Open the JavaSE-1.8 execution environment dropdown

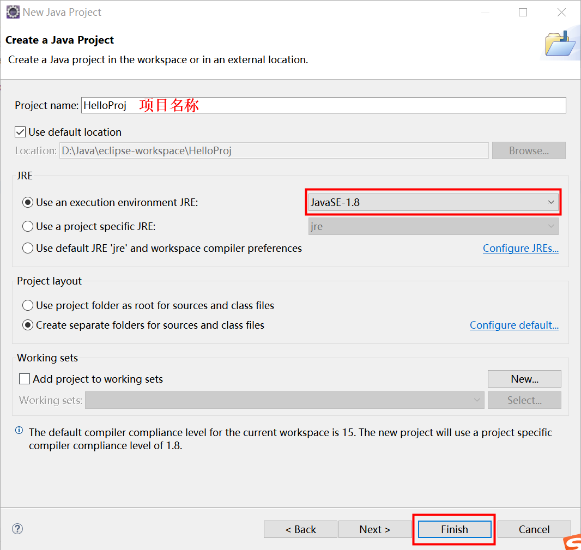(433, 202)
